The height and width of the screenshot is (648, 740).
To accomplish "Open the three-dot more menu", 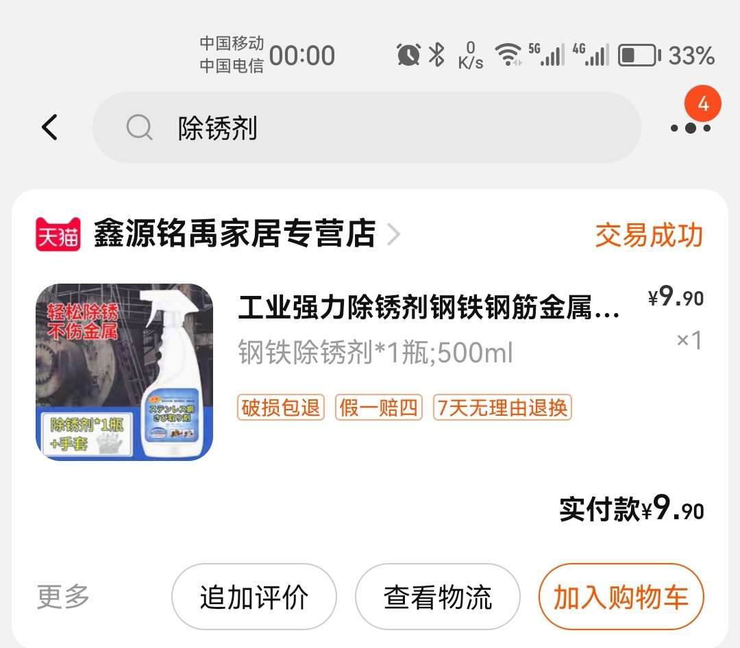I will (x=691, y=128).
